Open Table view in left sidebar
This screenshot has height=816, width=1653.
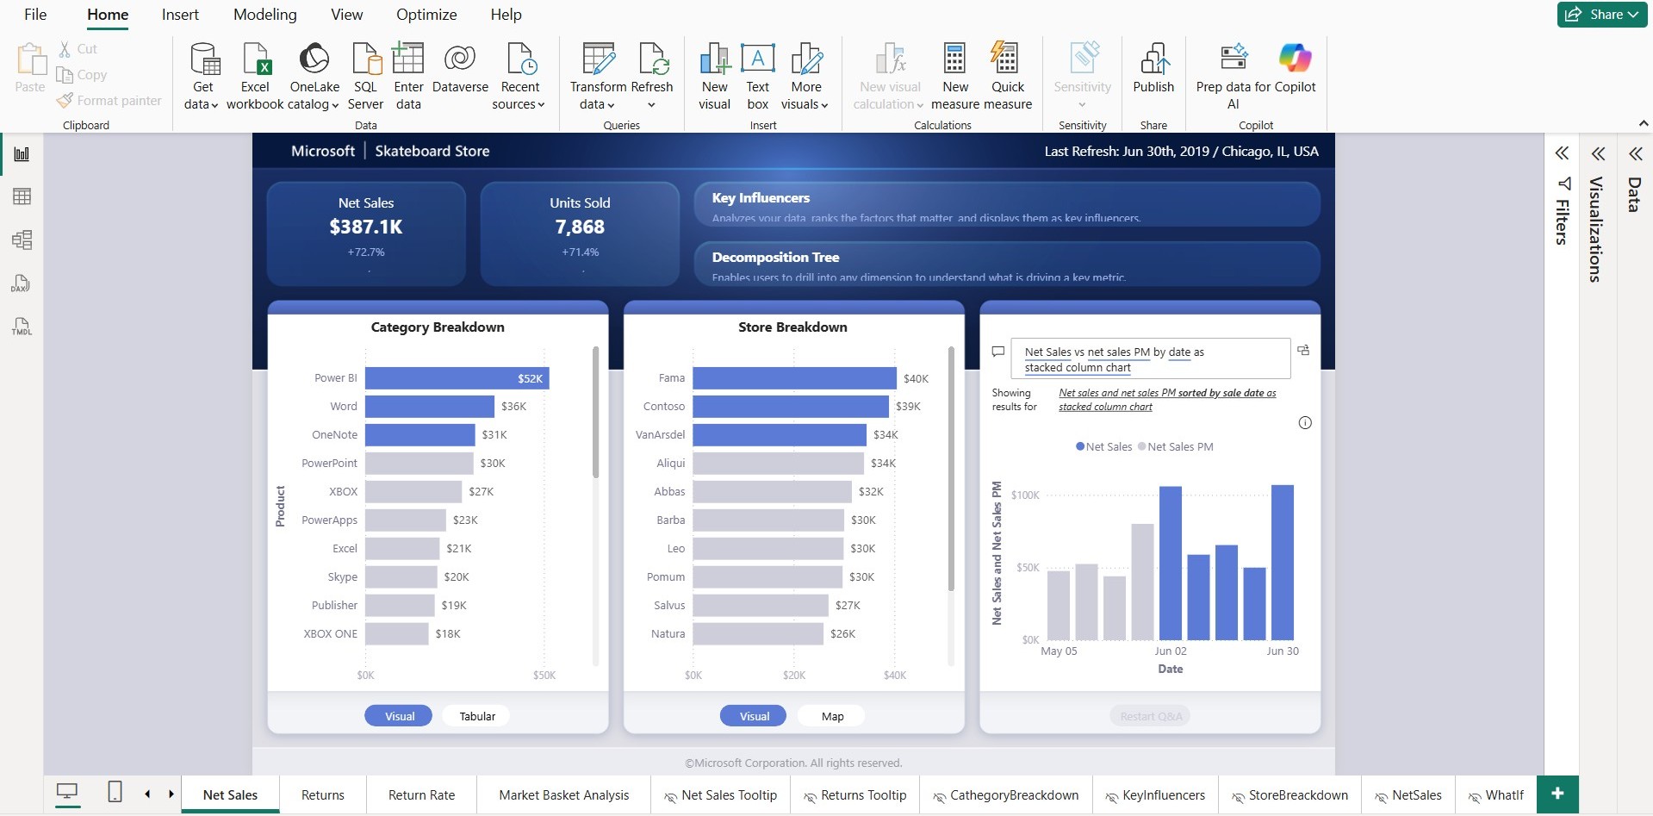22,196
